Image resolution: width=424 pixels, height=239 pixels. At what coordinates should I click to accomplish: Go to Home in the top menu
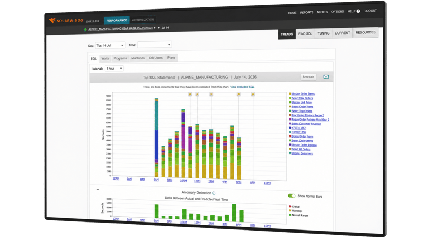point(292,13)
